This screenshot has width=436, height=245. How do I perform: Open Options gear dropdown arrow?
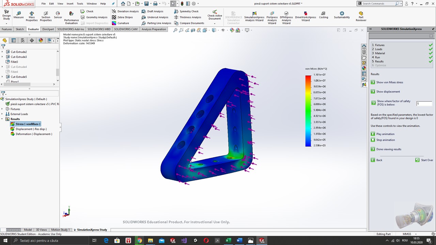198,4
